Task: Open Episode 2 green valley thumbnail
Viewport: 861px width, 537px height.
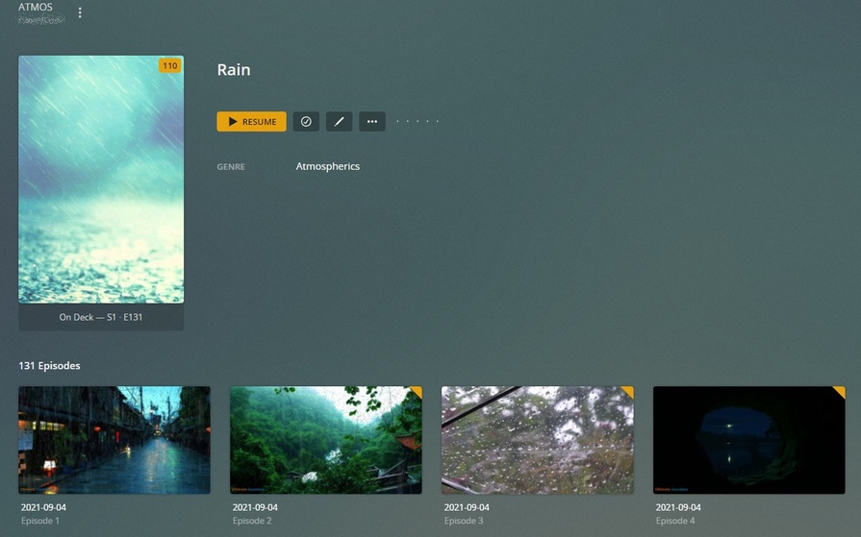Action: point(326,440)
